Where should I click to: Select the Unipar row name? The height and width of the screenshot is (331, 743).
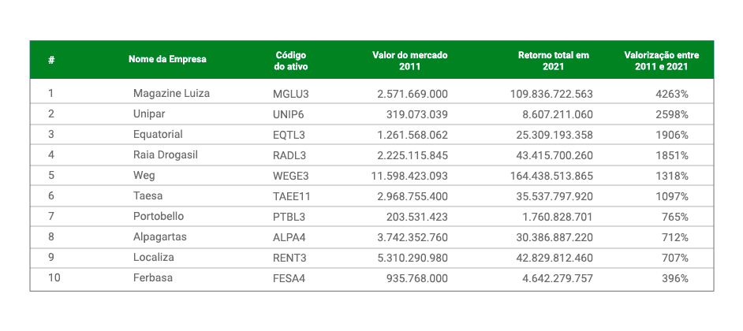(x=149, y=114)
